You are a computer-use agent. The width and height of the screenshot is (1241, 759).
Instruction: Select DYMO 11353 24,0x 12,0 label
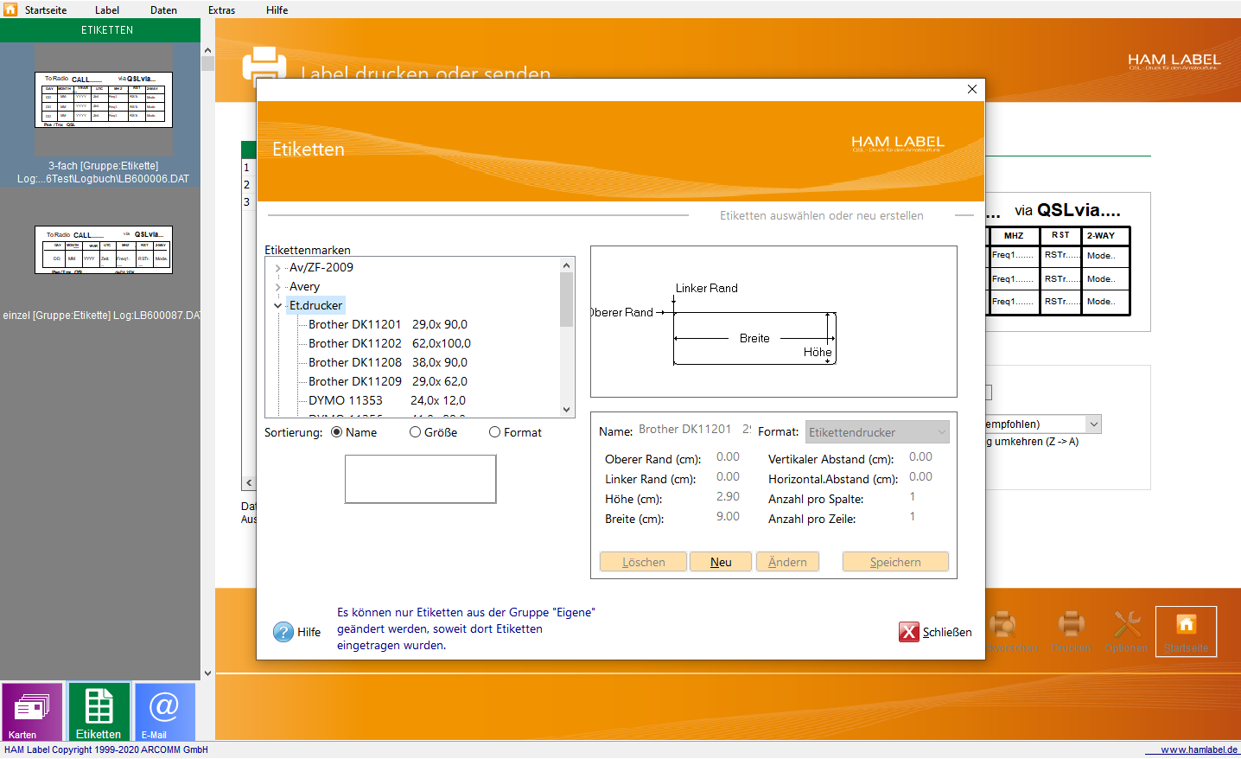pyautogui.click(x=387, y=400)
